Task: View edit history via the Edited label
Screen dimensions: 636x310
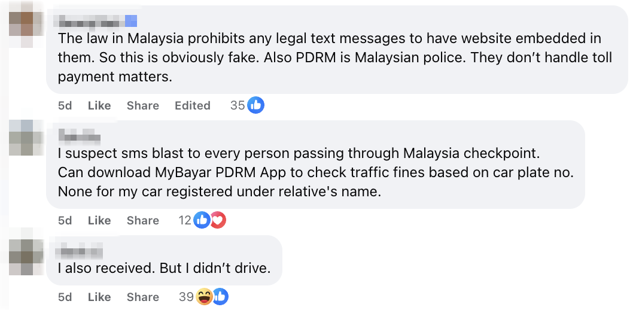Action: 192,105
